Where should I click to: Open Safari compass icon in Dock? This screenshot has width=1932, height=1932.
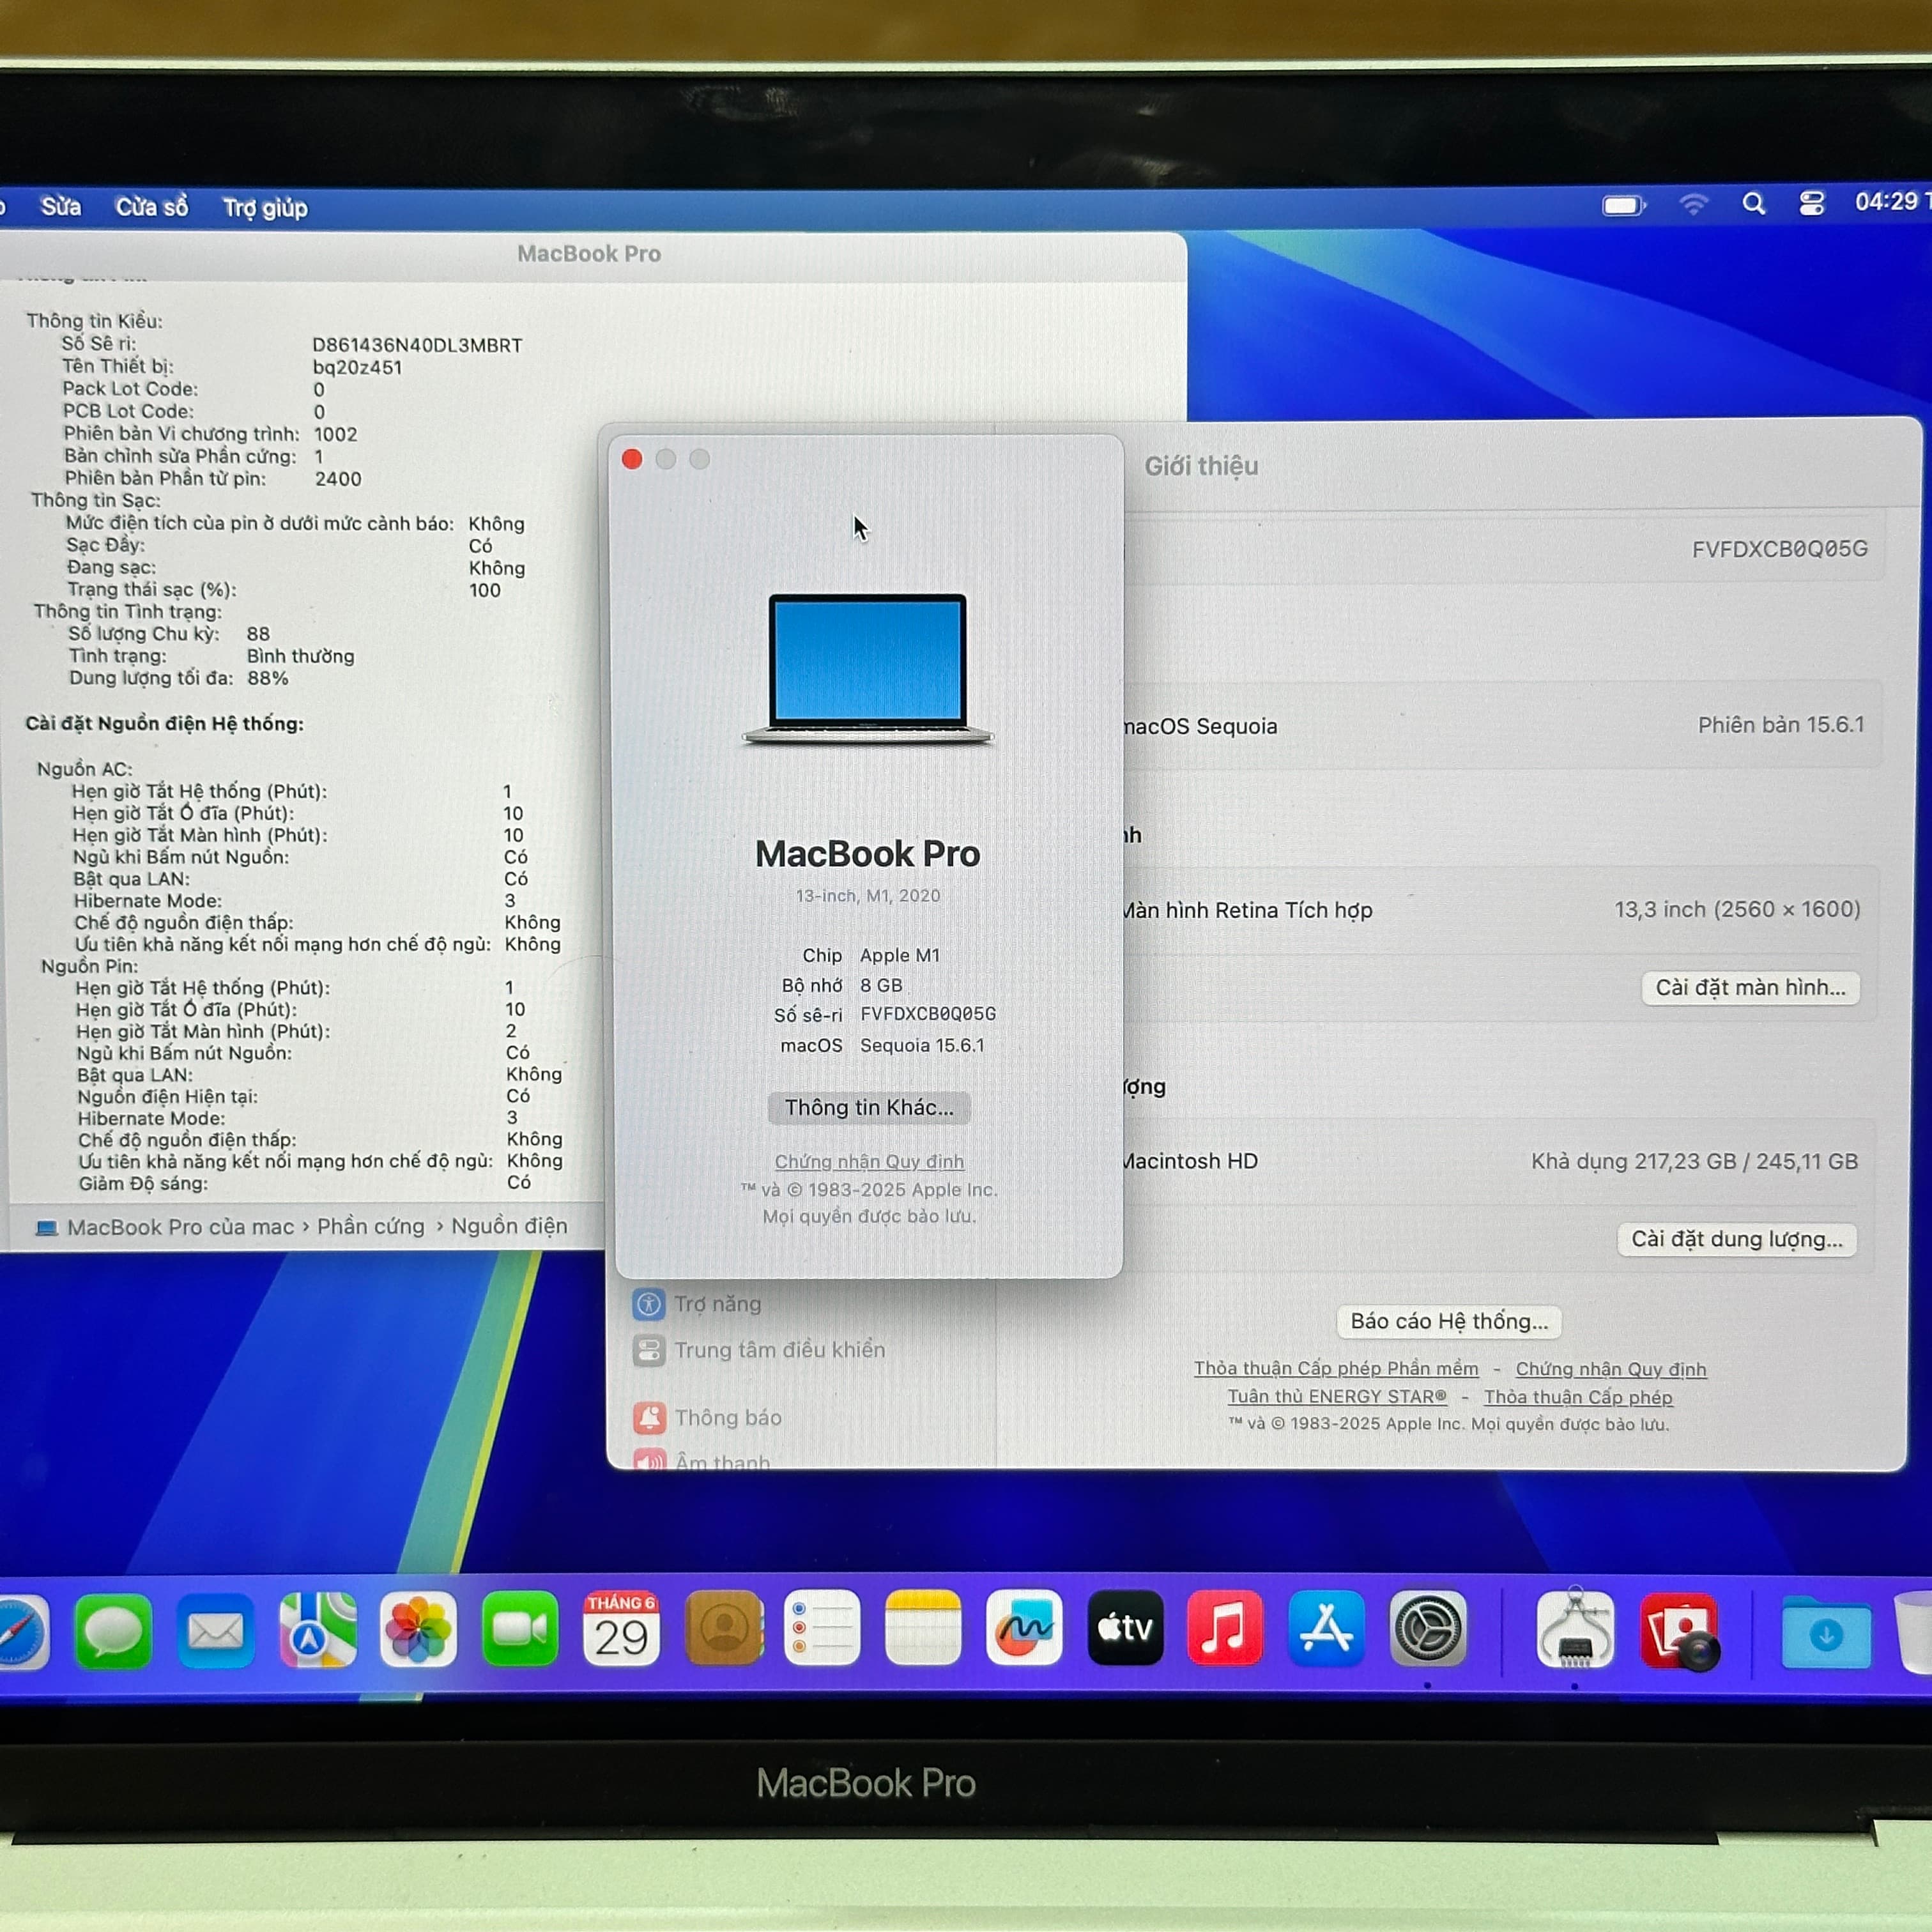point(20,1633)
